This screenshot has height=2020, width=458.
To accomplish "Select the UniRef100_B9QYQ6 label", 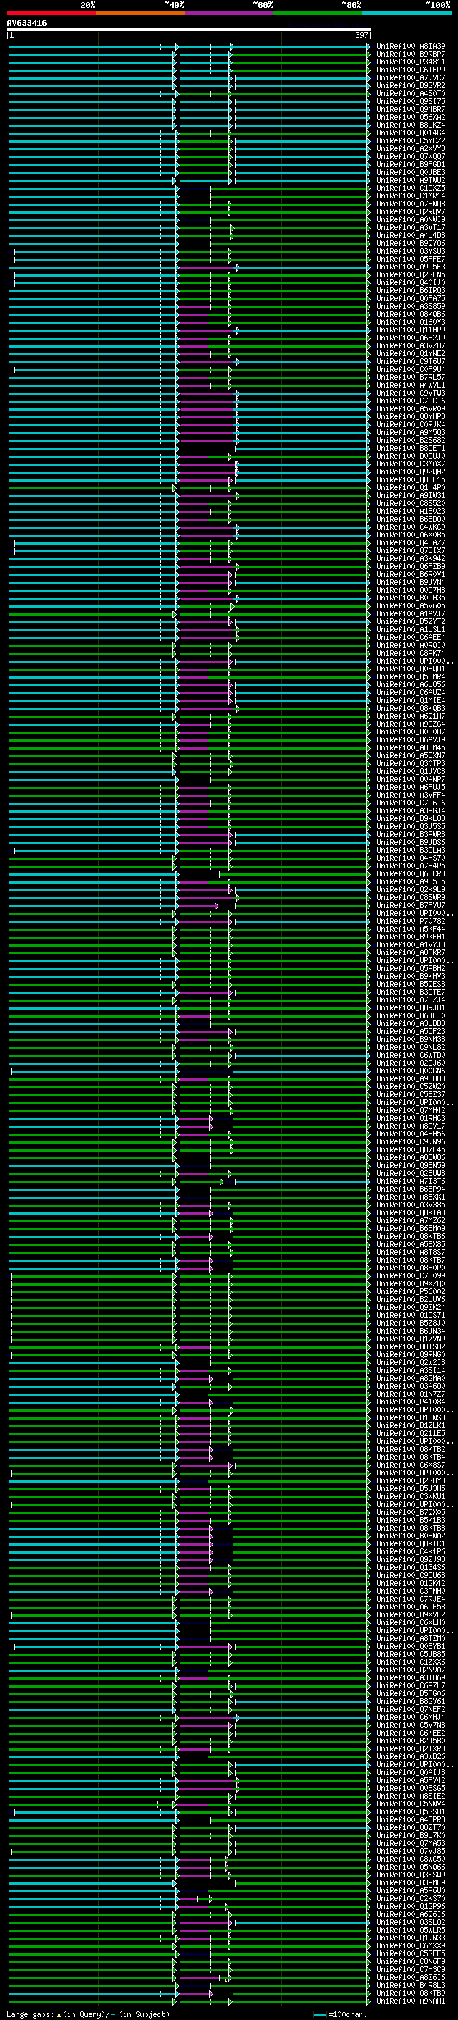I will click(411, 243).
